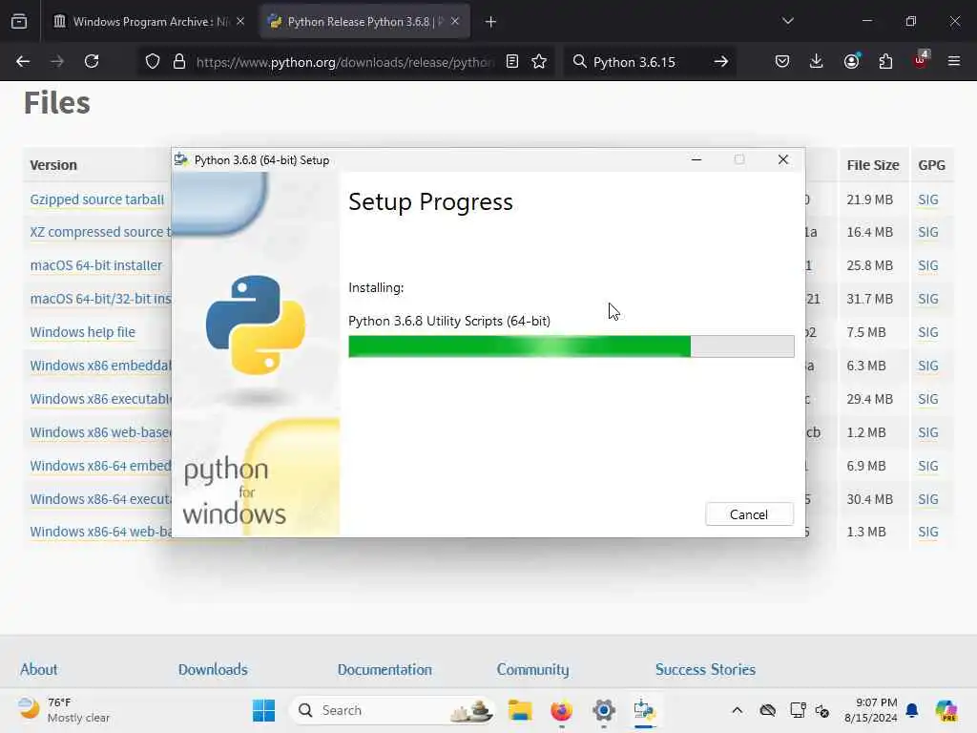Viewport: 977px width, 733px height.
Task: Cancel the Python 3.6.8 setup
Action: click(749, 514)
